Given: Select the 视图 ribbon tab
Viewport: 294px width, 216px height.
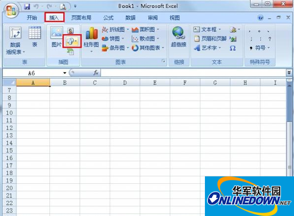Looking at the screenshot, I should pos(175,18).
